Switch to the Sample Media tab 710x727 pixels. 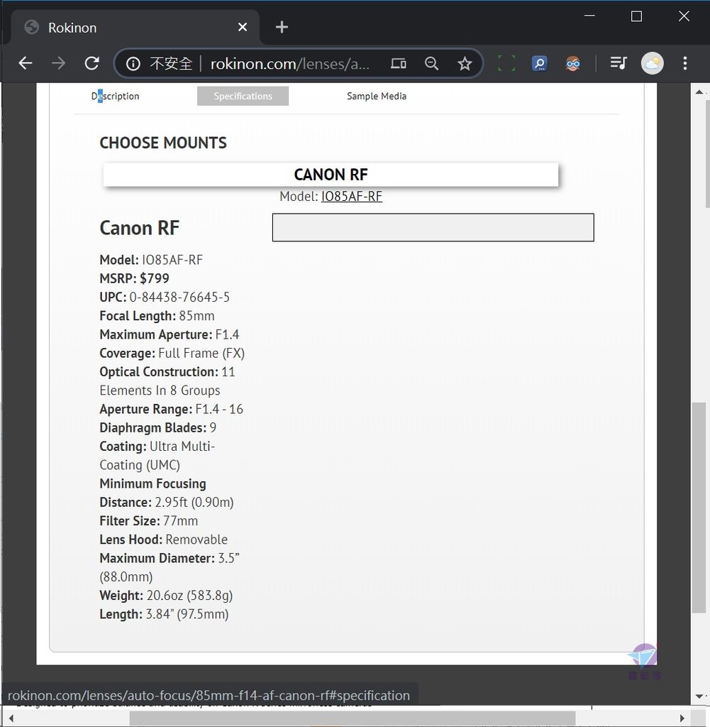[377, 96]
